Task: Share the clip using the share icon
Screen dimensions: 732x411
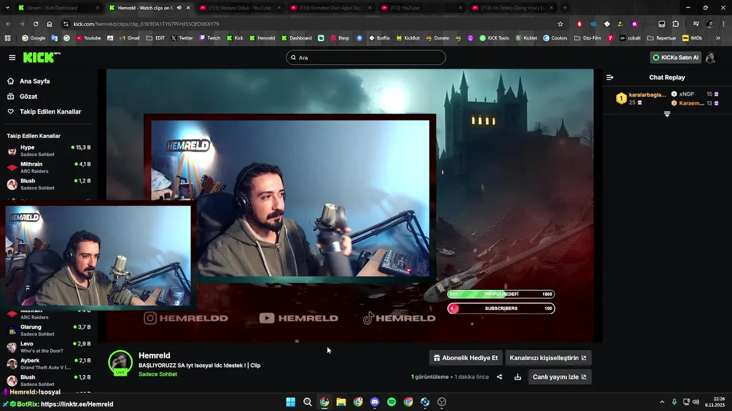Action: click(499, 377)
